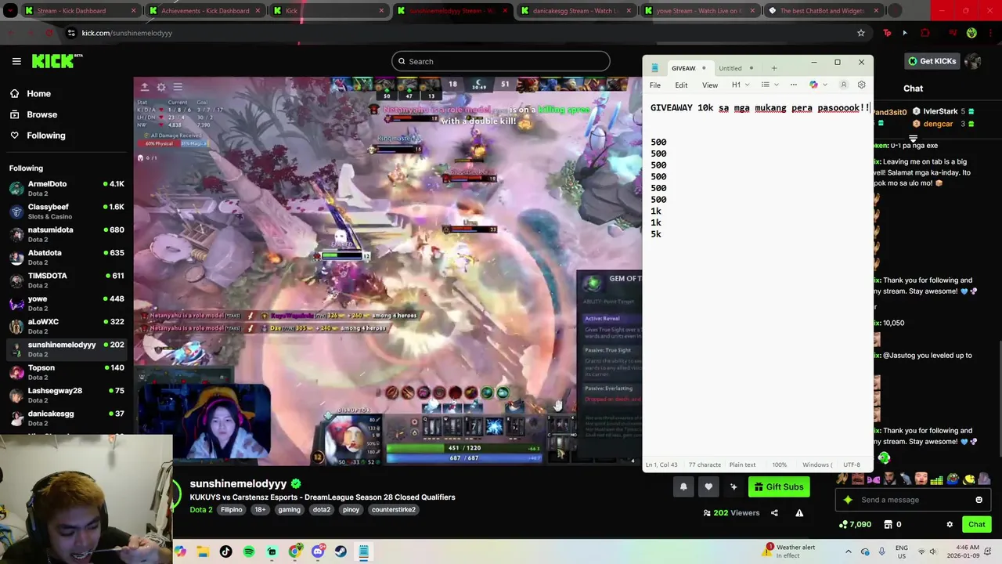Click the counterstrike2 tag

coord(394,510)
